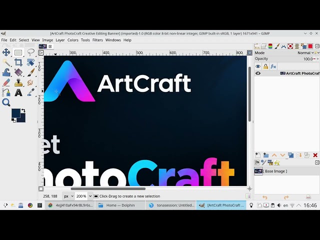Select the Move tool
Screen dimensions: 320x240
pyautogui.click(x=6, y=52)
